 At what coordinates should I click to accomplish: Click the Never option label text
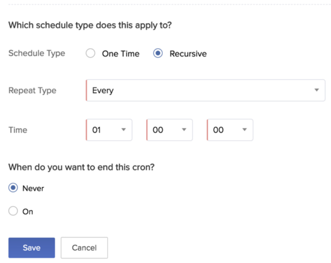[x=33, y=187]
